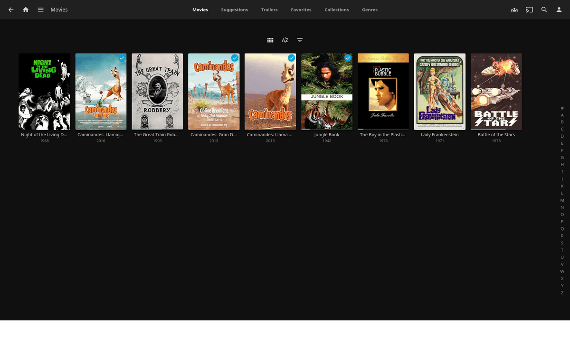This screenshot has width=570, height=356.
Task: Open the Home icon
Action: coord(26,9)
